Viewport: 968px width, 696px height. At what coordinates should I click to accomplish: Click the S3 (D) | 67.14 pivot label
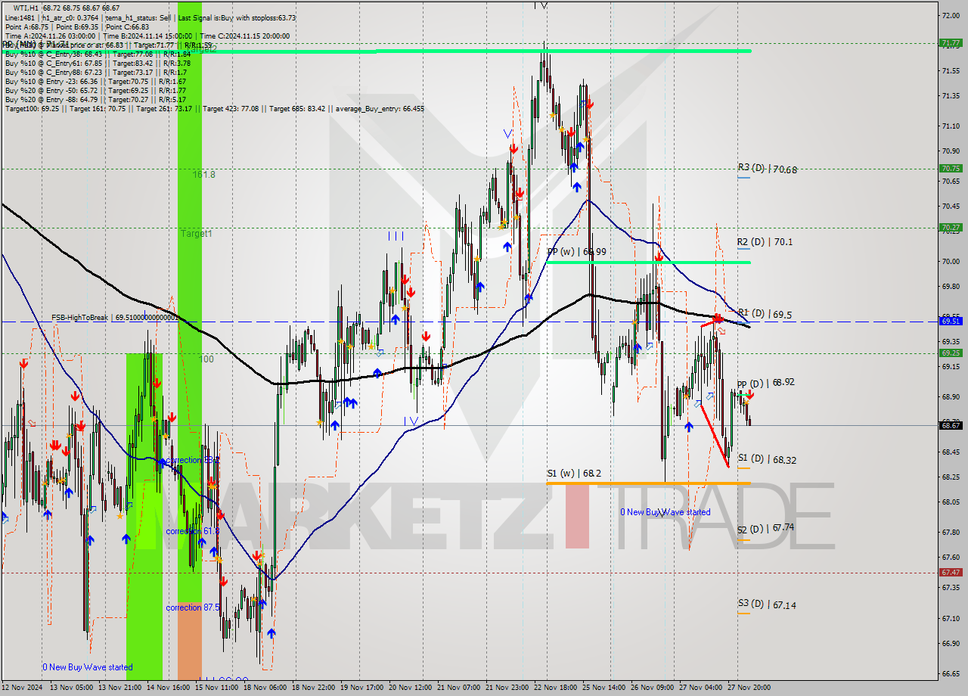[x=766, y=605]
